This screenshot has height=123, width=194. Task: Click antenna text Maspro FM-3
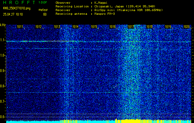coord(105,14)
